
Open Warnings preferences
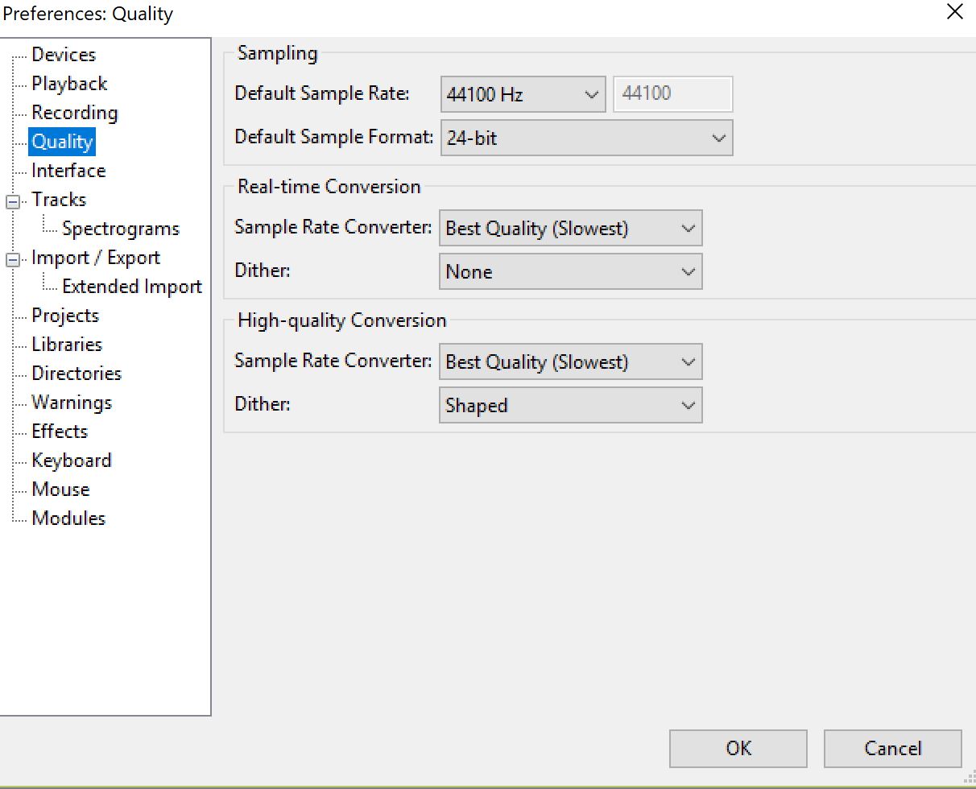(72, 403)
